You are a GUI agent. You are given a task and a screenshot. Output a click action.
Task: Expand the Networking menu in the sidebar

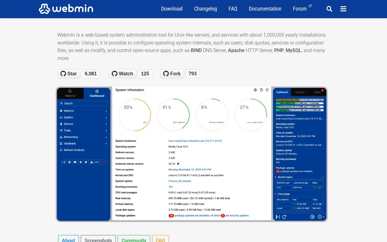(x=83, y=137)
